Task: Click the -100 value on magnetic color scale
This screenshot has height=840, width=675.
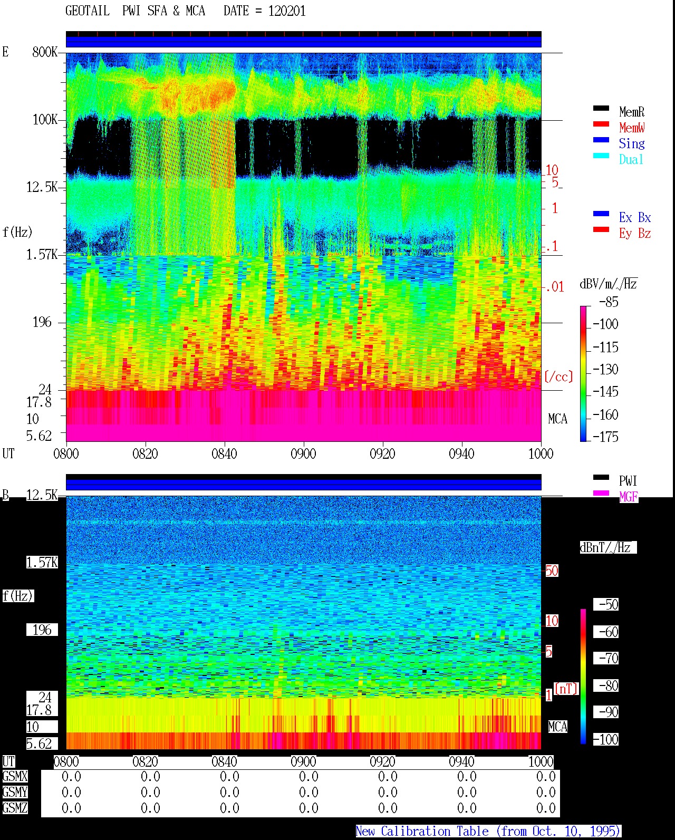Action: [605, 739]
